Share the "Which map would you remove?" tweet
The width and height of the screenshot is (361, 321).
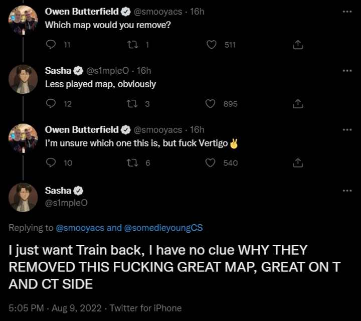[297, 45]
